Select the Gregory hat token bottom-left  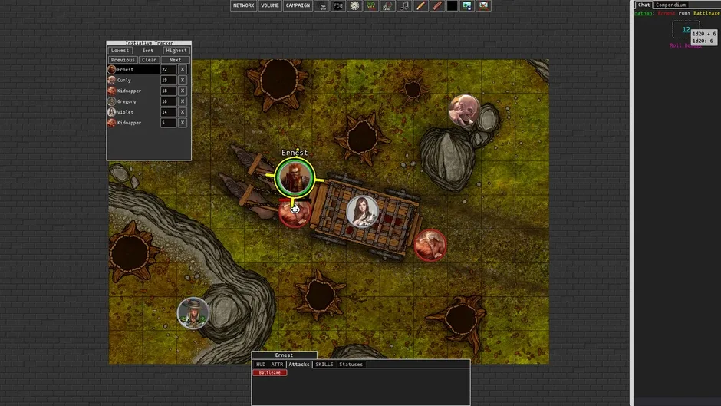tap(193, 313)
